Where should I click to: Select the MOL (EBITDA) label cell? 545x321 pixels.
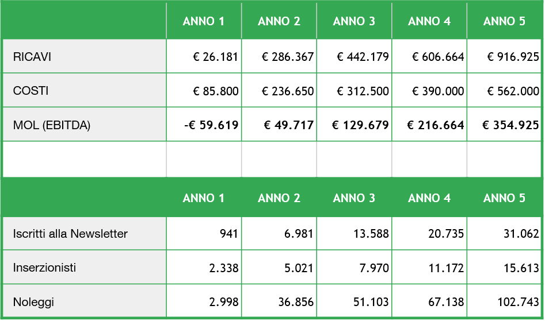click(x=85, y=125)
